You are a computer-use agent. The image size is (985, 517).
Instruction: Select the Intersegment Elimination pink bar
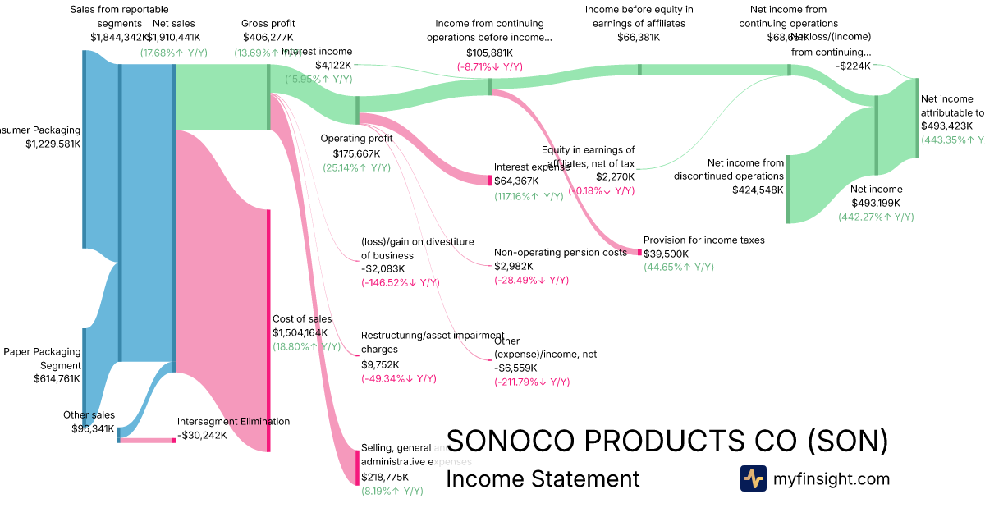pyautogui.click(x=147, y=441)
